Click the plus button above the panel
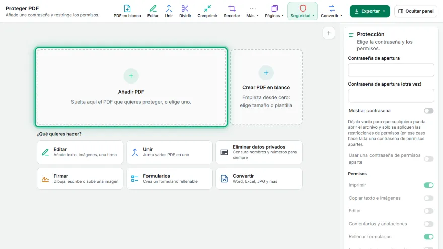 (x=329, y=33)
